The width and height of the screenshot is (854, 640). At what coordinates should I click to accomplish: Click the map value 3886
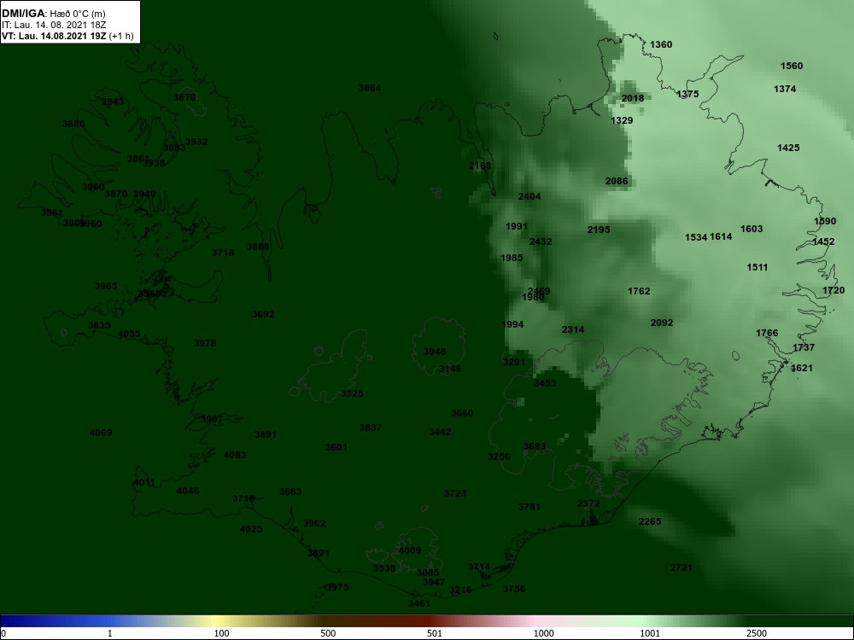coord(73,124)
